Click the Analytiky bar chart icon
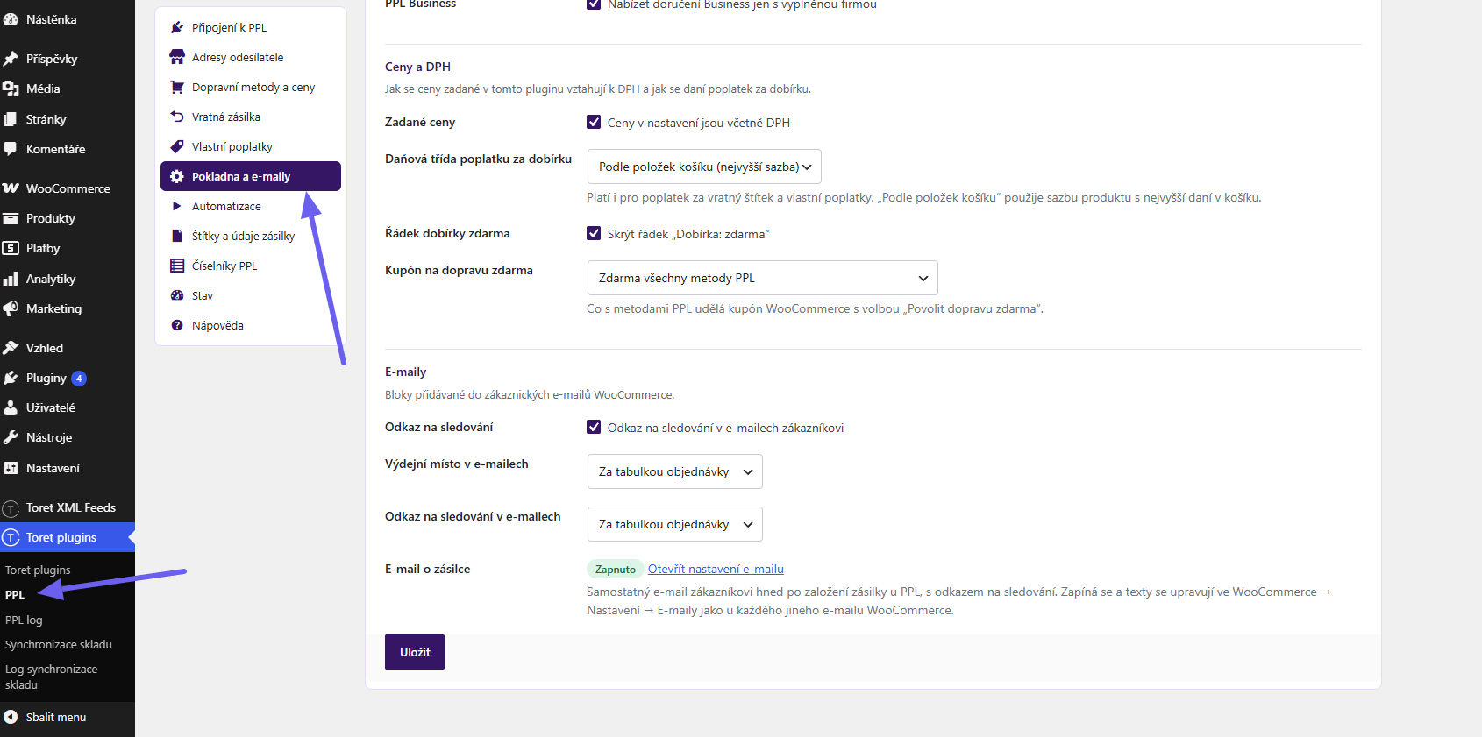The height and width of the screenshot is (737, 1482). [x=11, y=279]
